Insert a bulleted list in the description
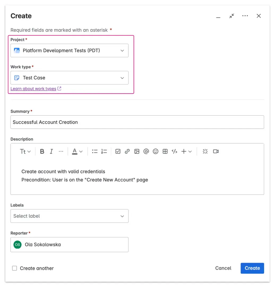This screenshot has width=276, height=287. point(94,151)
